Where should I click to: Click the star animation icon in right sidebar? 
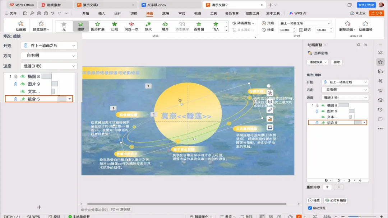(380, 62)
